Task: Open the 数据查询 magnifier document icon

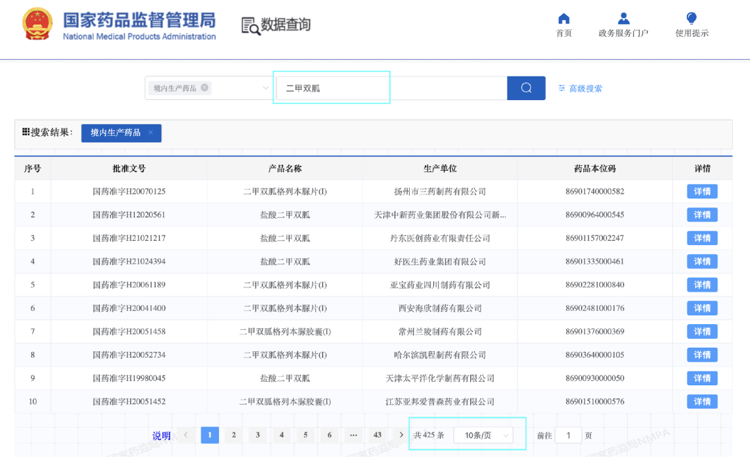Action: point(251,26)
